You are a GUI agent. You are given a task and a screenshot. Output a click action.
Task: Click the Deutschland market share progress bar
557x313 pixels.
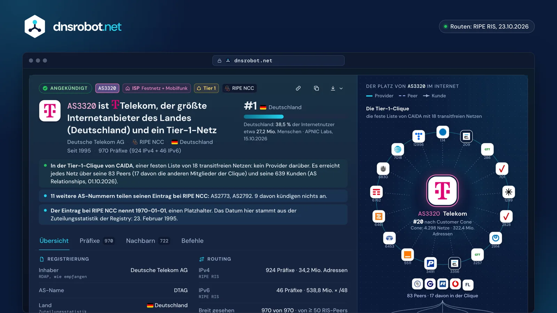point(296,117)
